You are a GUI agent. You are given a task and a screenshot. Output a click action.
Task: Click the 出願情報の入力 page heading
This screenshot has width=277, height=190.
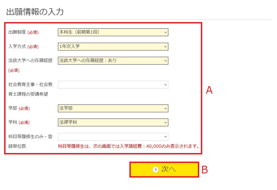35,12
